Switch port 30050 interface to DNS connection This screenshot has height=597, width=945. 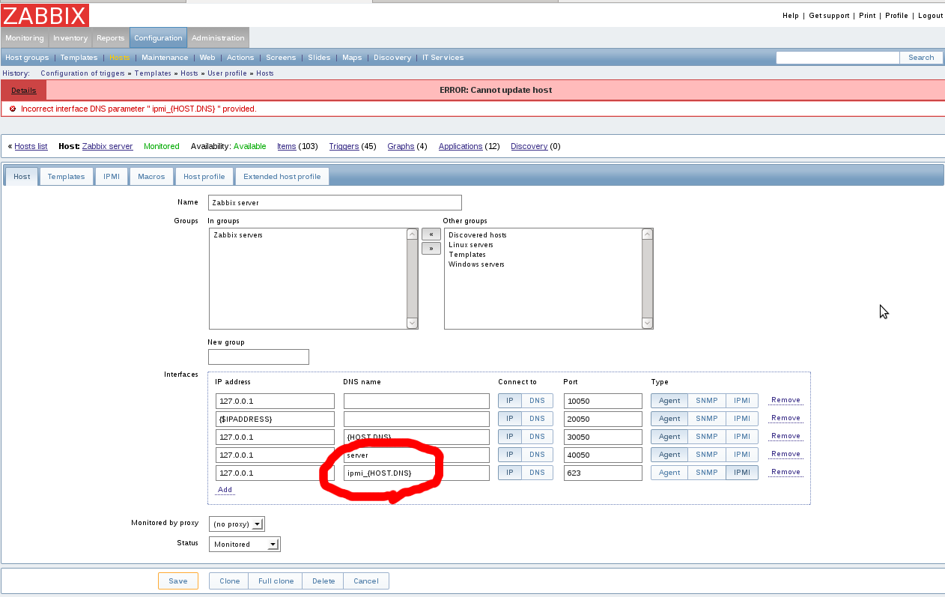(x=537, y=437)
